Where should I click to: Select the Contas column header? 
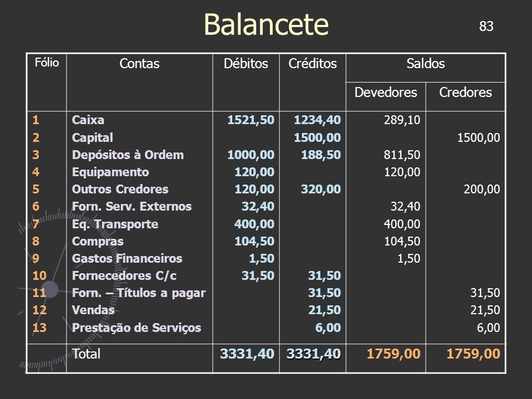coord(140,63)
